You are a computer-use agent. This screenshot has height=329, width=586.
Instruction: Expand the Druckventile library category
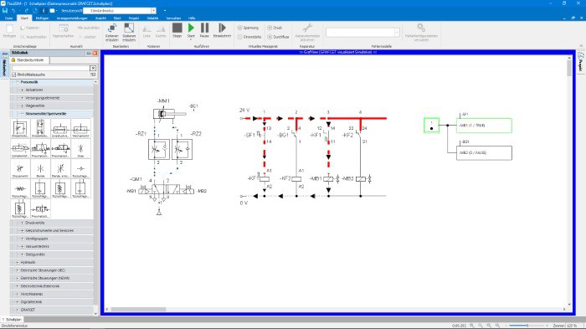click(22, 223)
